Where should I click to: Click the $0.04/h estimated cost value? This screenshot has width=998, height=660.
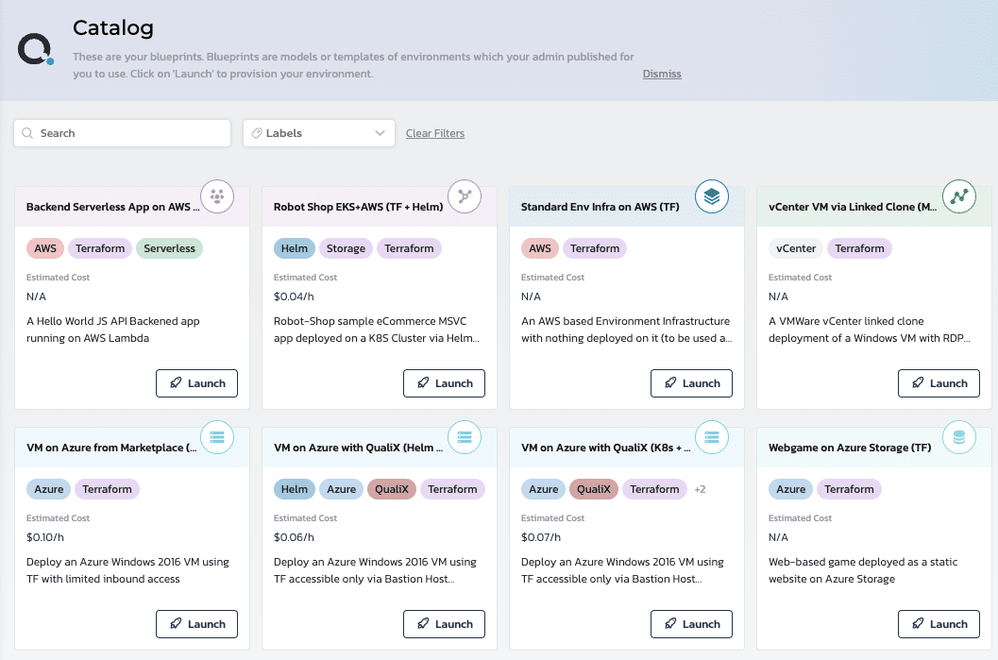click(294, 296)
